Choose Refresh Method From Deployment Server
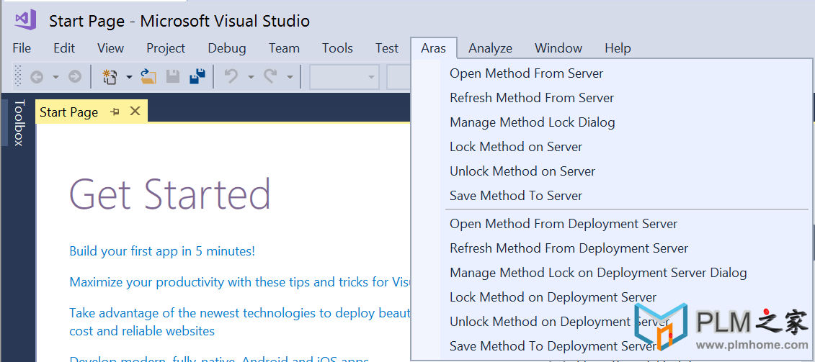The height and width of the screenshot is (362, 815). click(x=569, y=248)
